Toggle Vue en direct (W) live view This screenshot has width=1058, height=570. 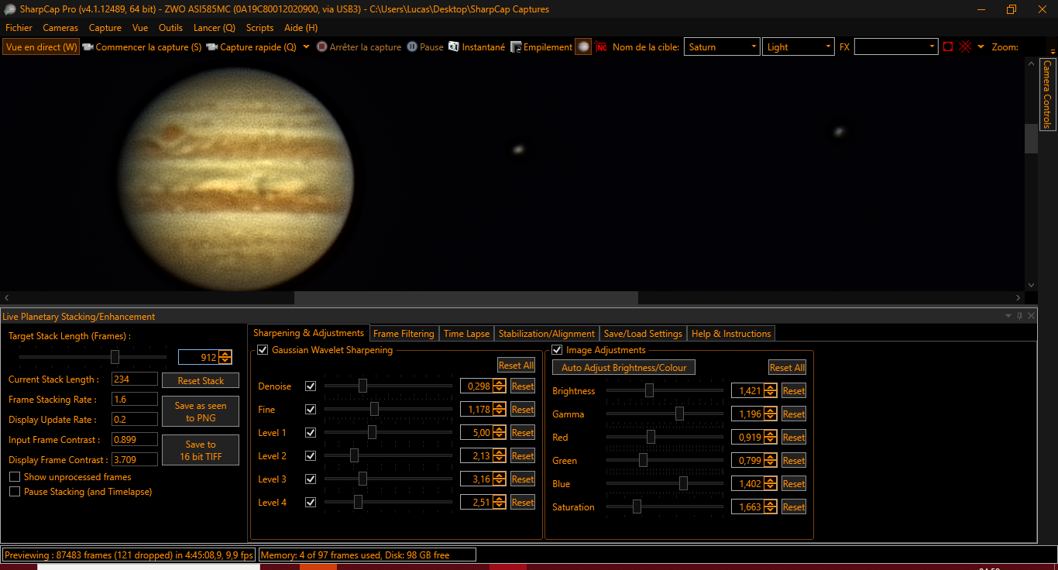pyautogui.click(x=42, y=47)
